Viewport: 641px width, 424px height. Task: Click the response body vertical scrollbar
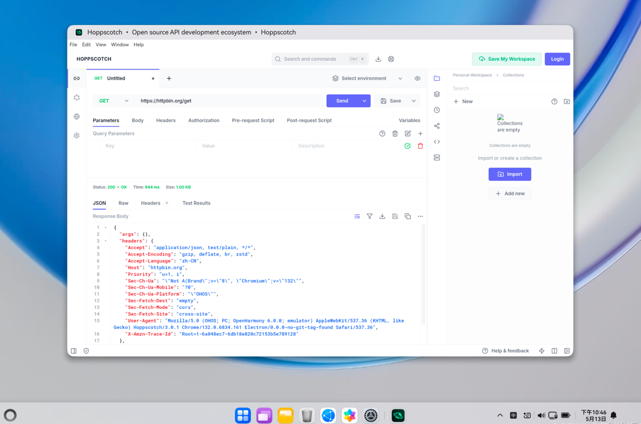point(424,275)
